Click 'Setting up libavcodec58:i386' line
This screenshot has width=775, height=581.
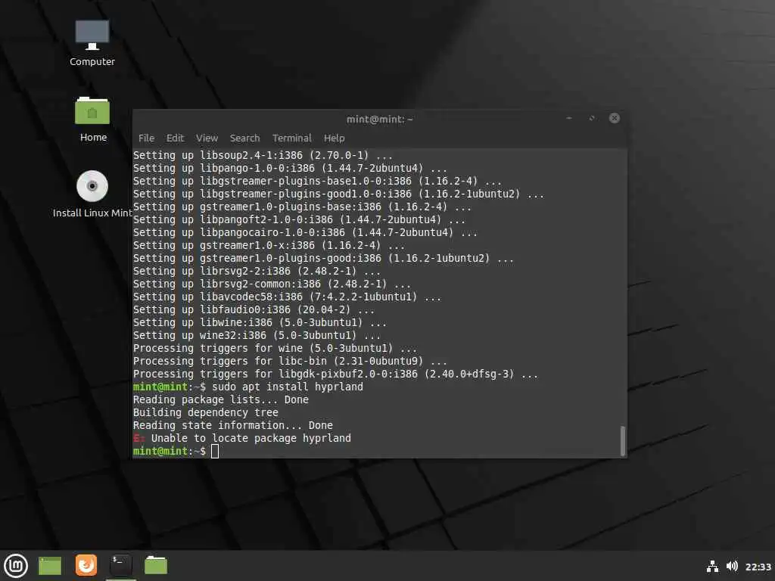[287, 297]
